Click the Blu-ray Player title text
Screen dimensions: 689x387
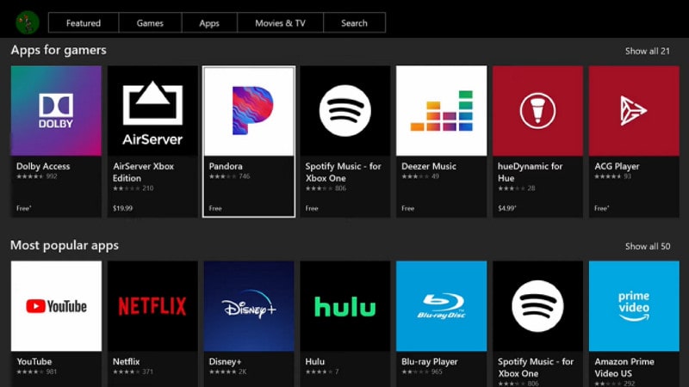coord(429,361)
